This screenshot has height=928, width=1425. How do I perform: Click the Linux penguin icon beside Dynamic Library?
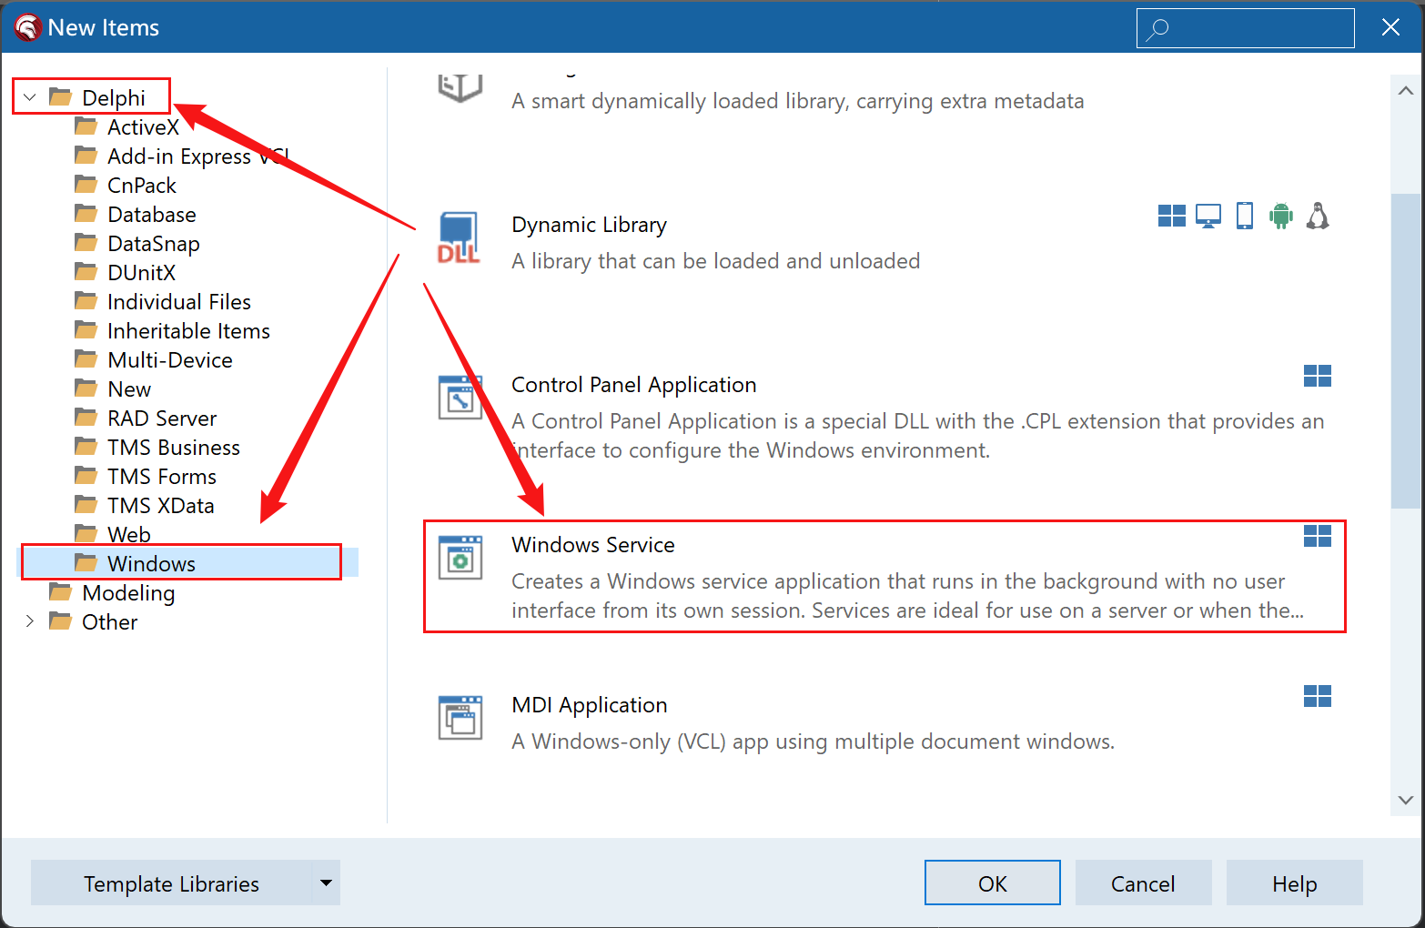tap(1318, 216)
